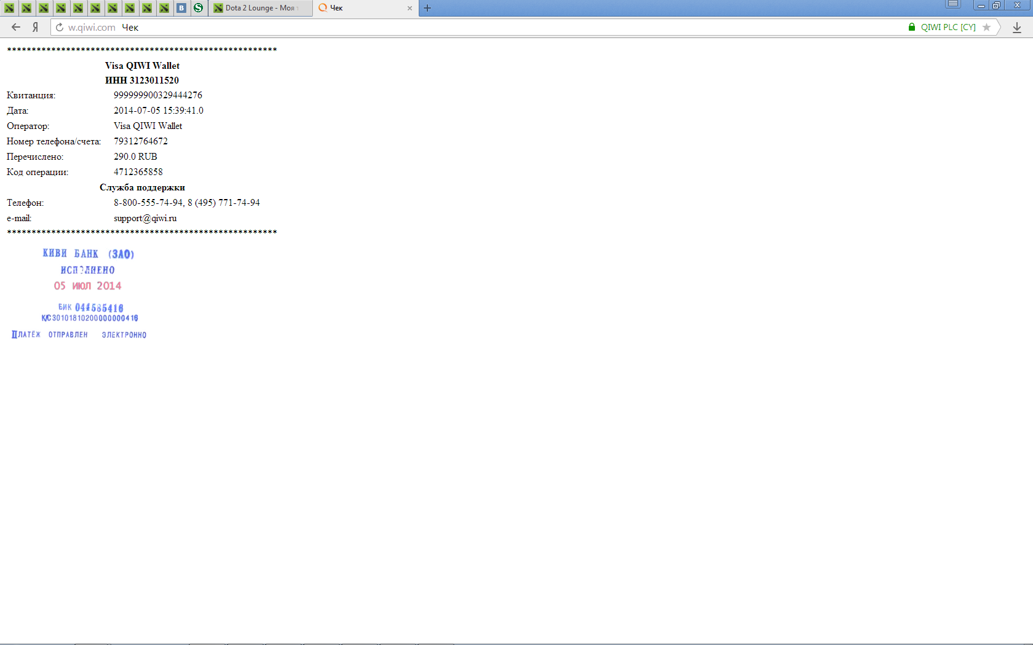Restore down the browser window
Image resolution: width=1033 pixels, height=645 pixels.
pos(996,5)
